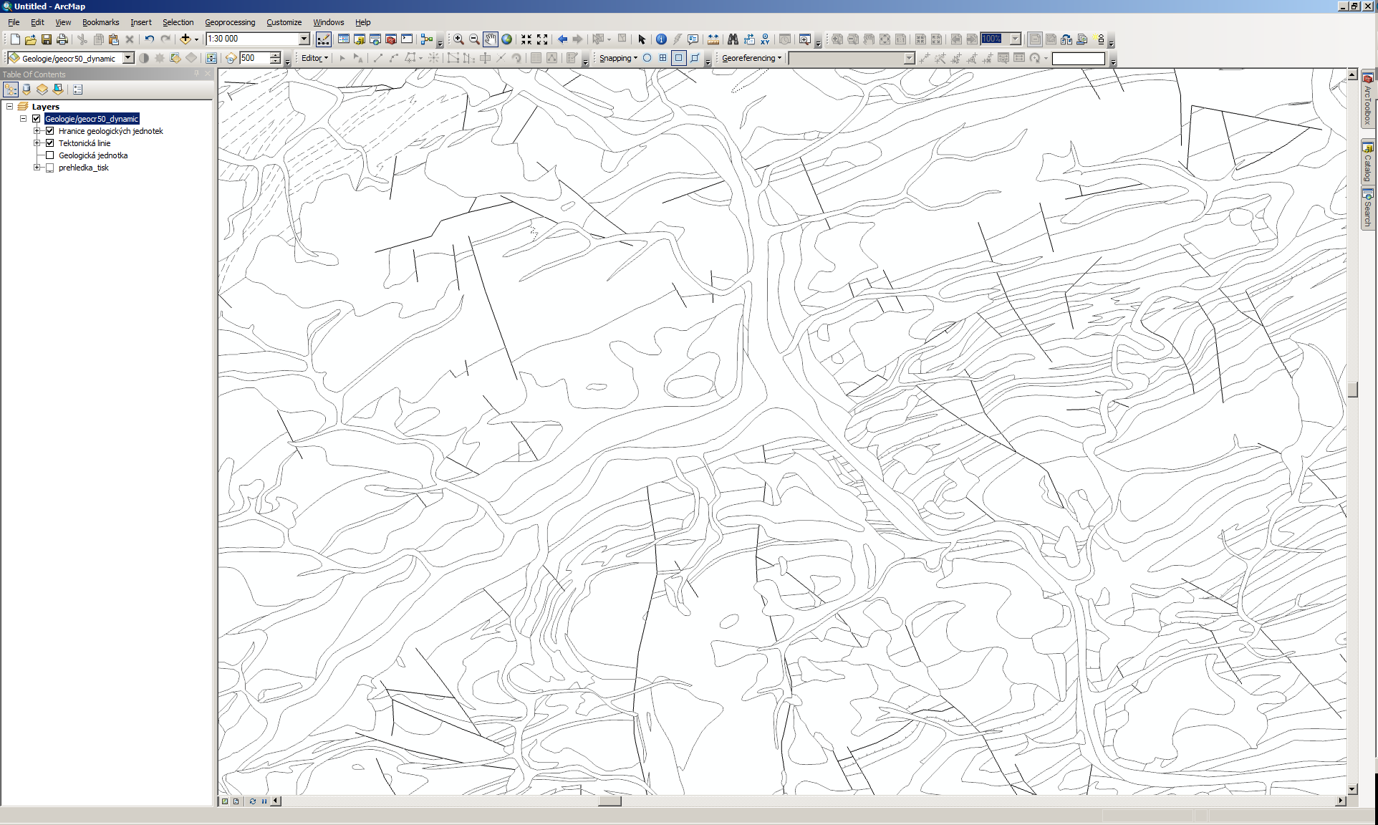Viewport: 1378px width, 825px height.
Task: Undo the last action
Action: (149, 39)
